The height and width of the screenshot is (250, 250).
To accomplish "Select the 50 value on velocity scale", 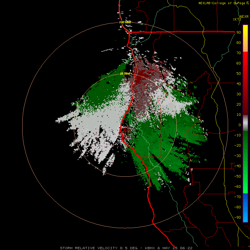I will pyautogui.click(x=239, y=74).
